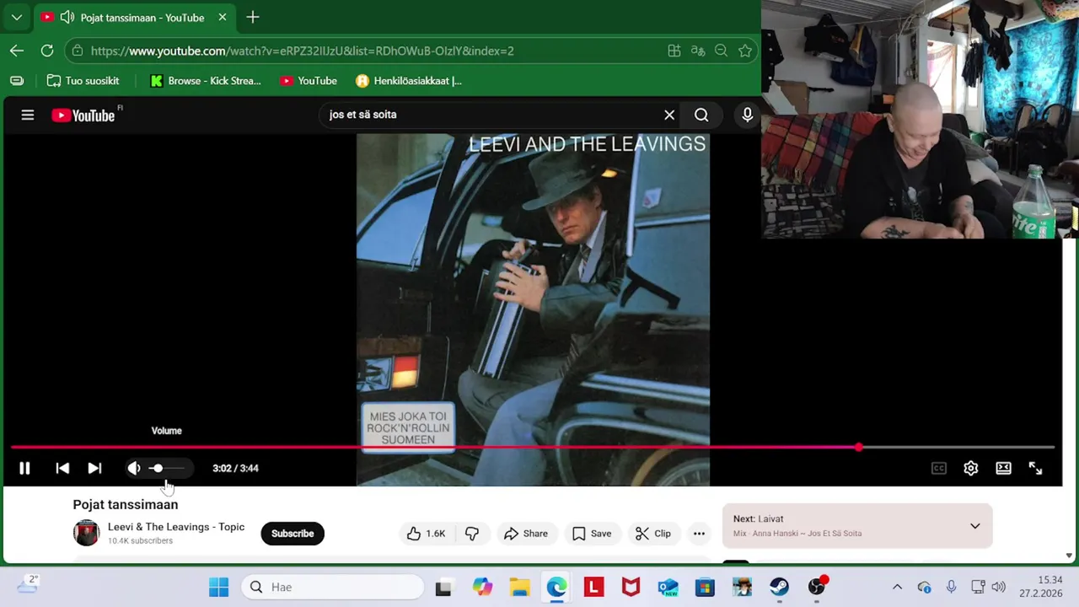Create a Clip of the video
This screenshot has width=1079, height=607.
(653, 534)
